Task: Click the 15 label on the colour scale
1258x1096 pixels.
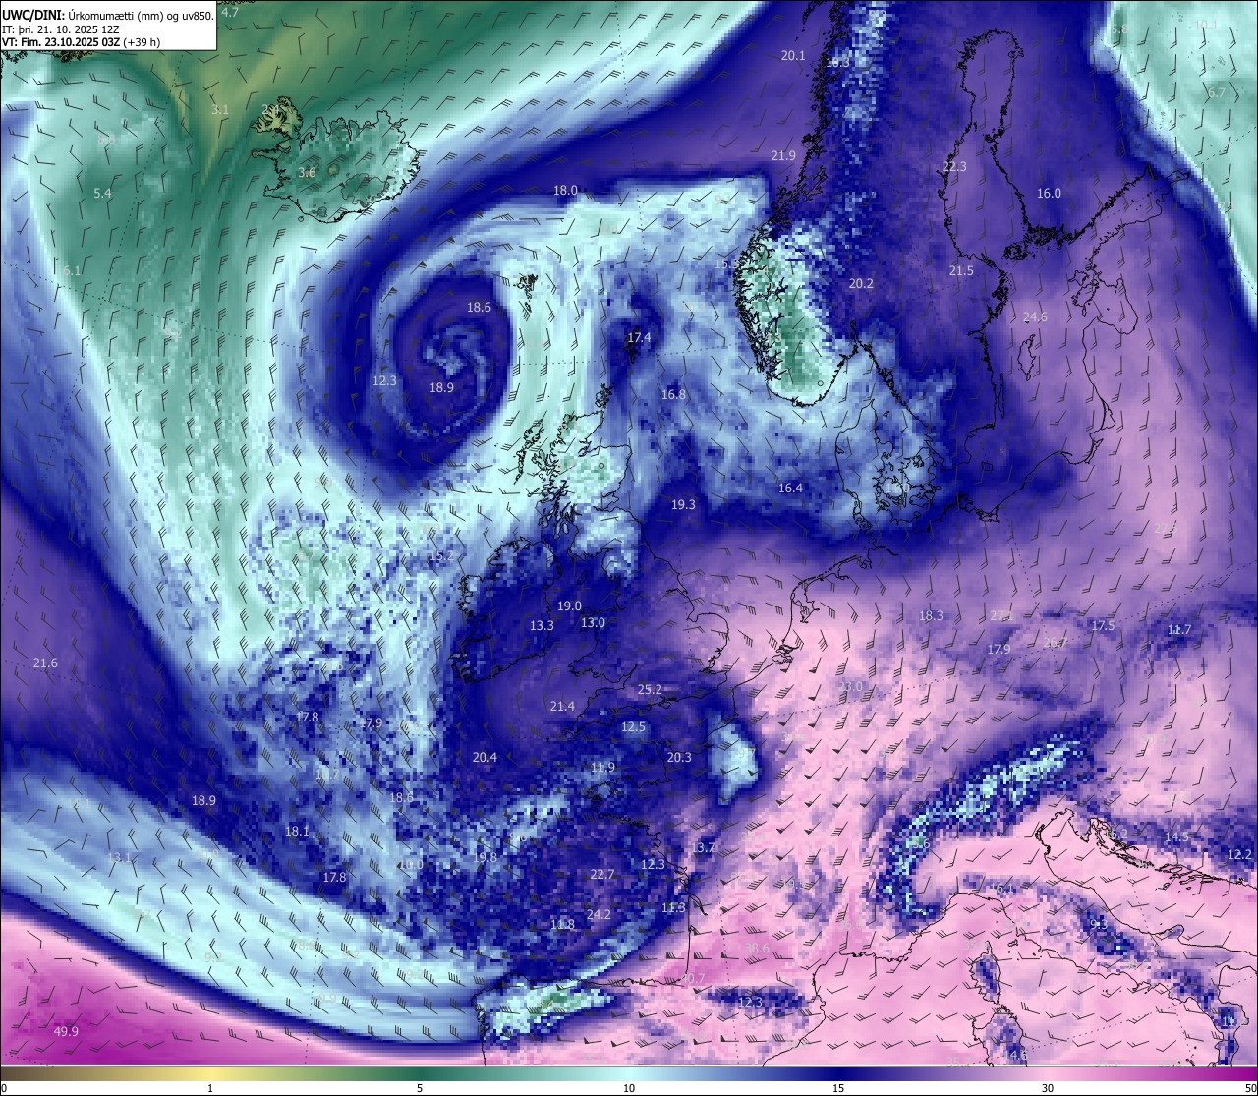Action: click(838, 1088)
